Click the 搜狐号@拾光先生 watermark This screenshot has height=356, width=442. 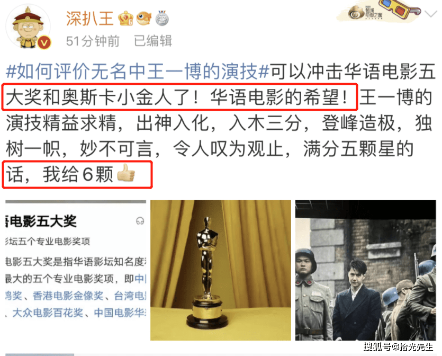pyautogui.click(x=398, y=346)
